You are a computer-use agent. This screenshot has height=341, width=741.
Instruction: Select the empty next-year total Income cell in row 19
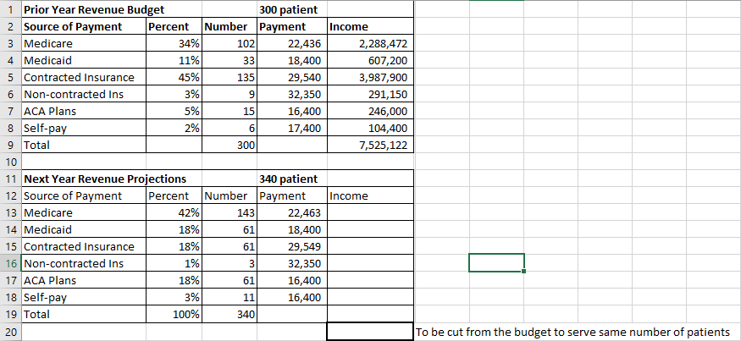(370, 315)
